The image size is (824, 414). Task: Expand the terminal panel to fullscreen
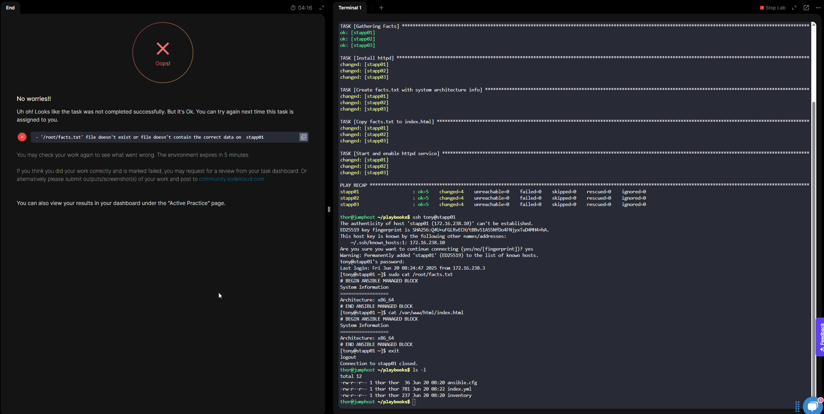[794, 8]
